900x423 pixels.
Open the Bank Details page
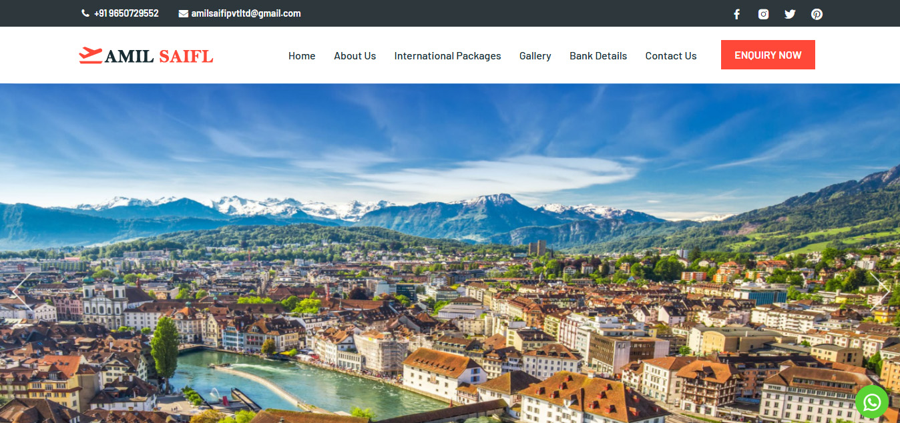click(x=598, y=56)
